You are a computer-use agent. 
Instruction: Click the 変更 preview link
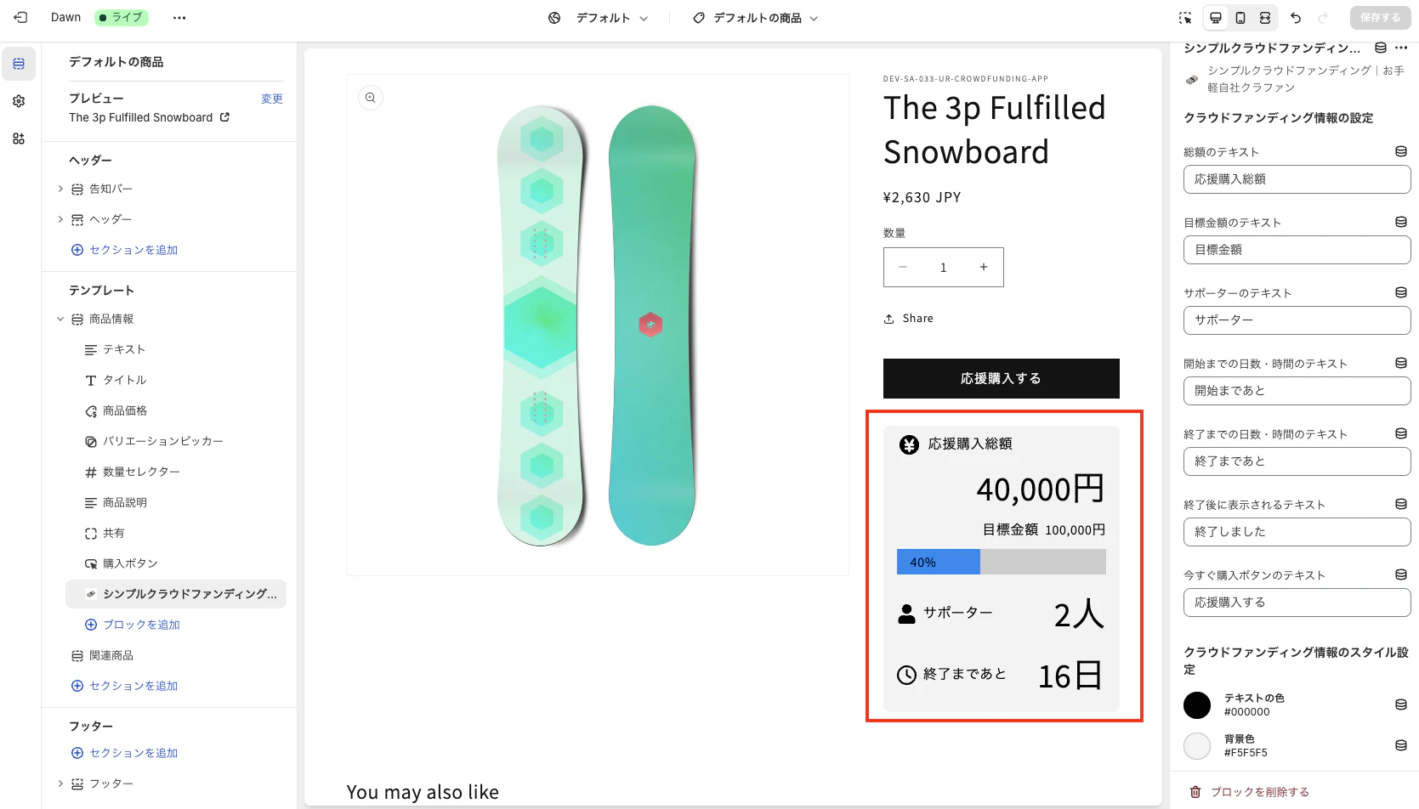272,99
